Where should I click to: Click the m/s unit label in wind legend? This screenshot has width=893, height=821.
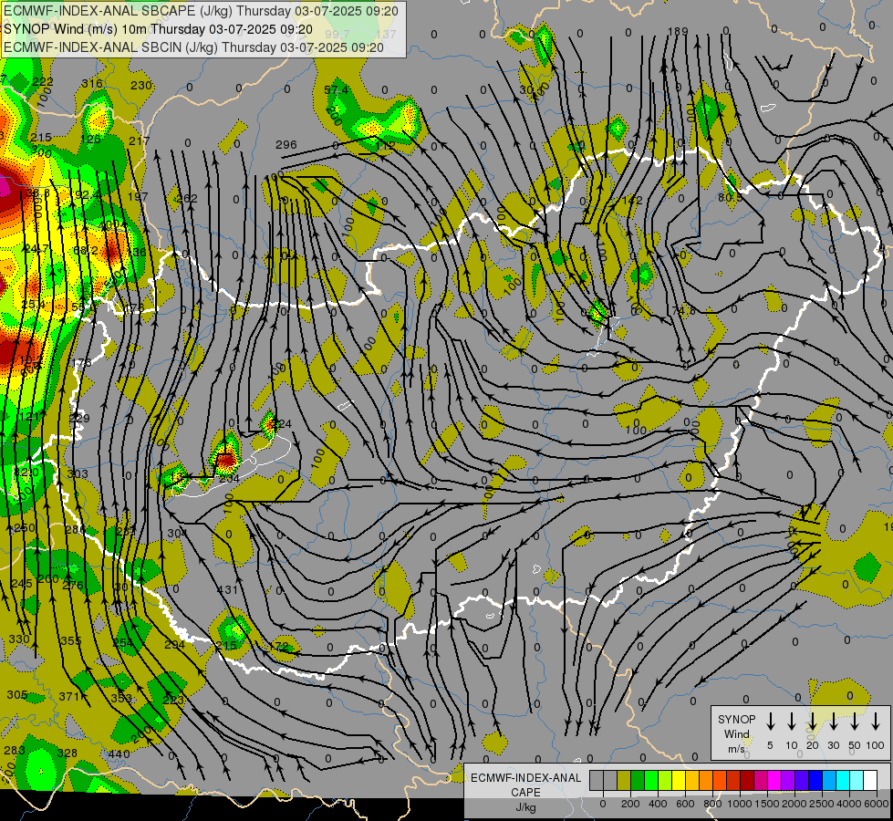[x=736, y=749]
